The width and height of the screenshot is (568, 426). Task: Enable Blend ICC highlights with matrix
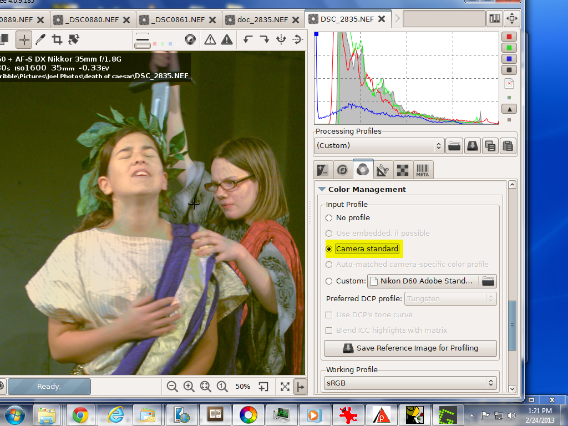[x=329, y=331]
